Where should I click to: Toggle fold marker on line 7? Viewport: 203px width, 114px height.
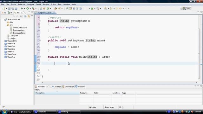[x=41, y=21]
